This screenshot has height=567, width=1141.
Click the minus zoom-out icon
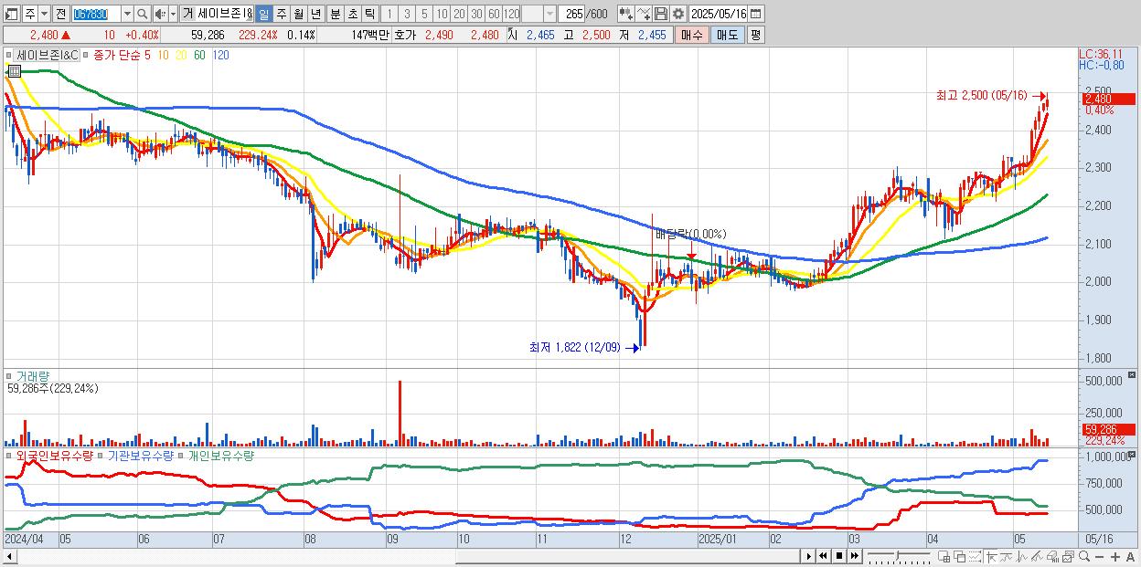(1100, 557)
